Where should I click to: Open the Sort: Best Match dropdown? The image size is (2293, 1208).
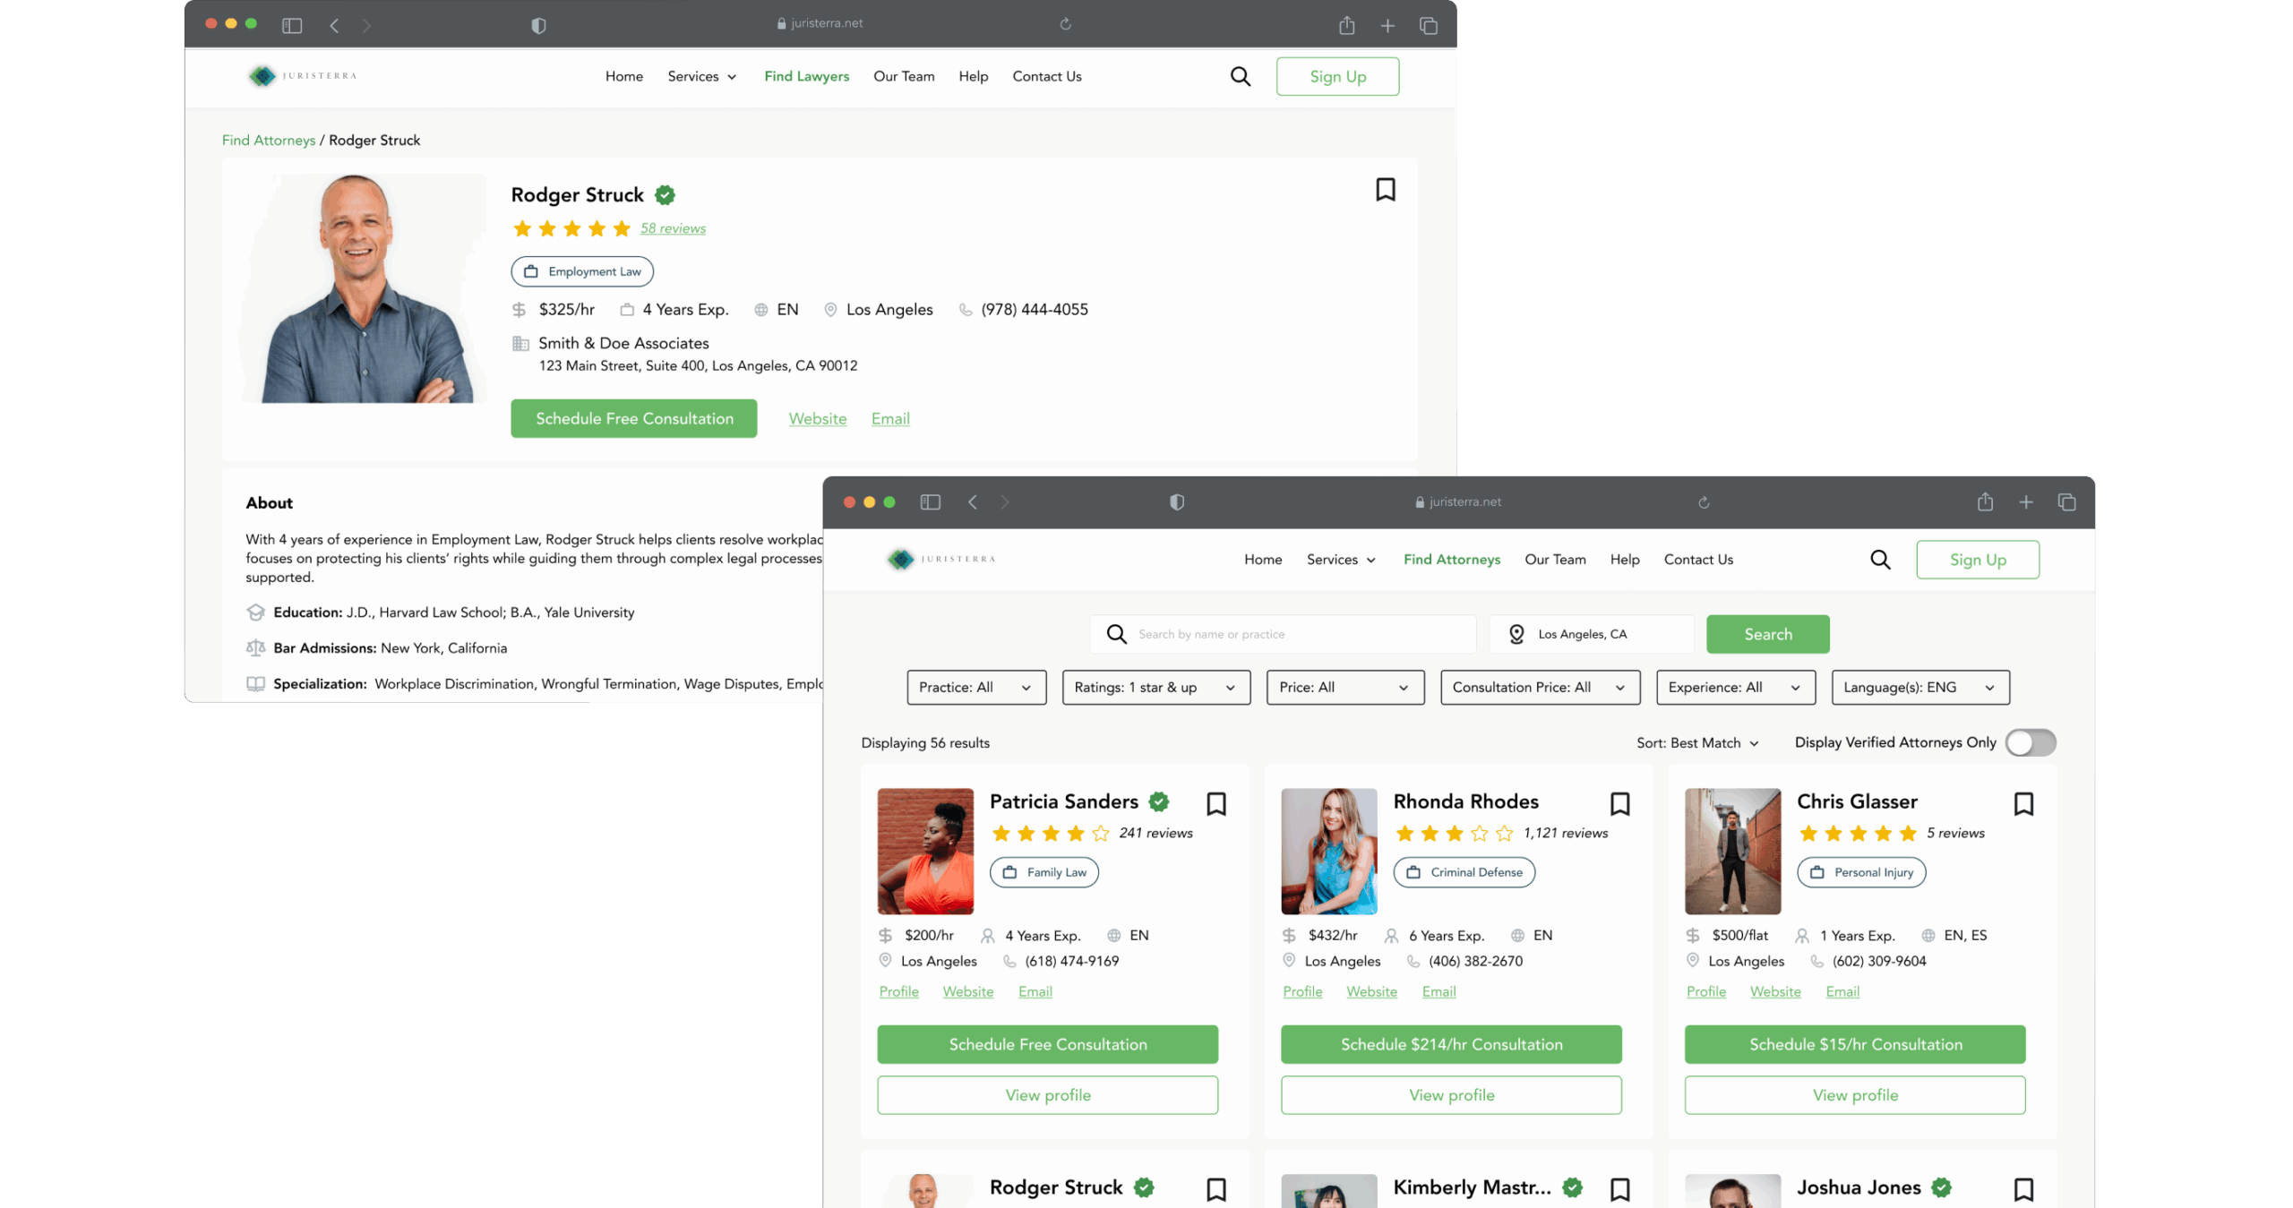pyautogui.click(x=1696, y=742)
